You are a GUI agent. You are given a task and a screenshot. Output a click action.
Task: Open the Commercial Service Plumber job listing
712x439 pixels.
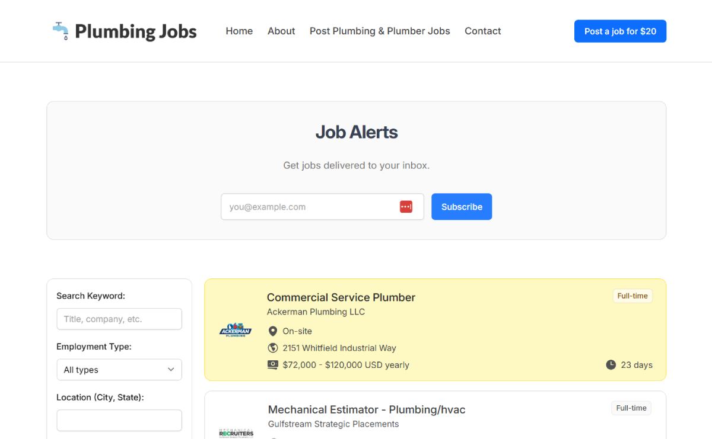[x=341, y=297]
